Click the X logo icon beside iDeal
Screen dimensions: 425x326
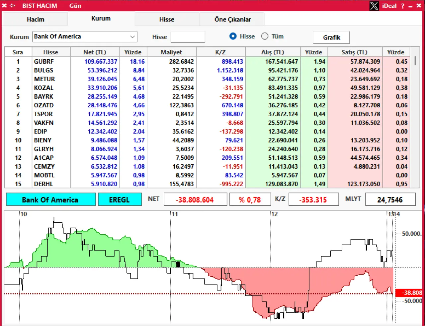[x=374, y=6]
